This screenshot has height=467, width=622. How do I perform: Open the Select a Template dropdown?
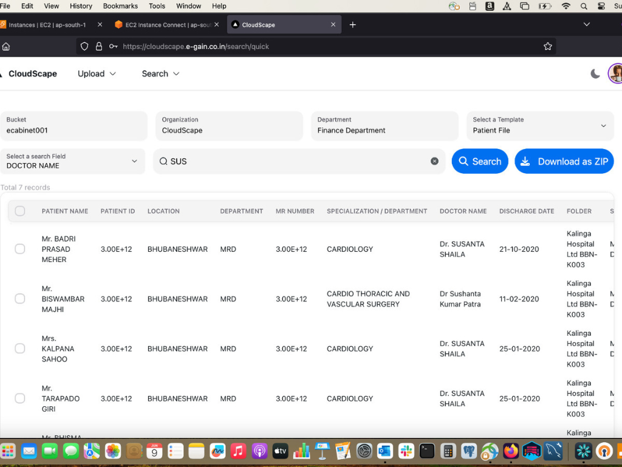coord(540,126)
